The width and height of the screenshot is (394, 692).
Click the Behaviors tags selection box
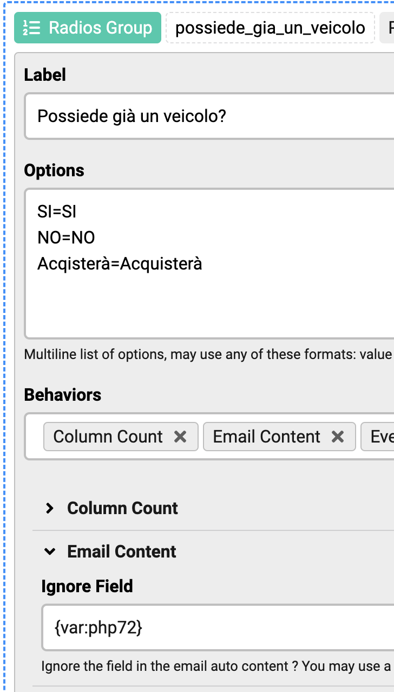point(209,436)
